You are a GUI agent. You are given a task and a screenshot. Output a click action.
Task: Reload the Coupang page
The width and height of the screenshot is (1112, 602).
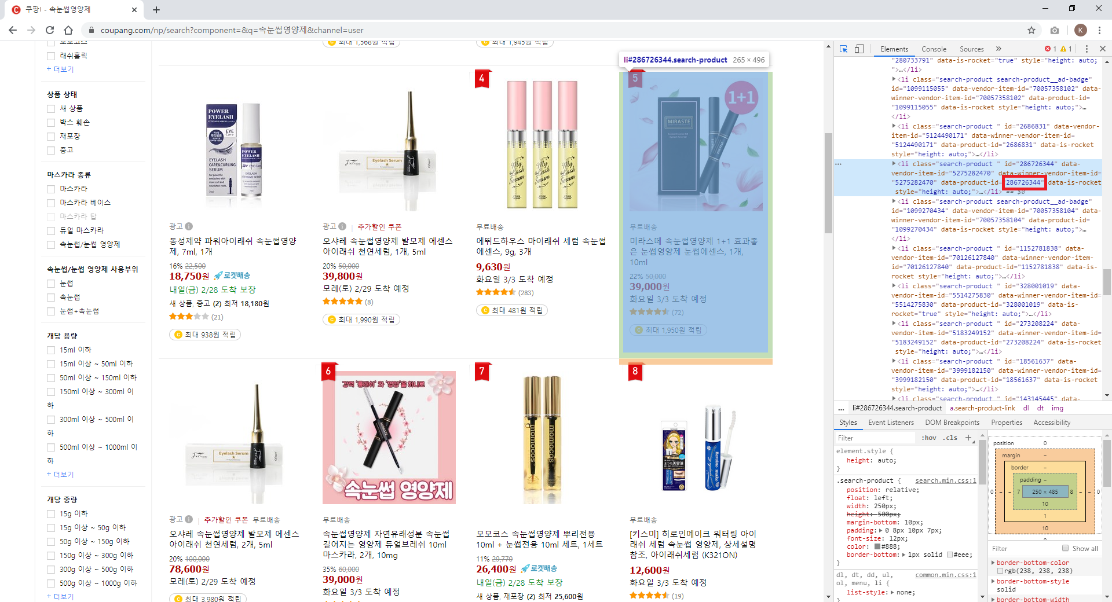[x=50, y=30]
